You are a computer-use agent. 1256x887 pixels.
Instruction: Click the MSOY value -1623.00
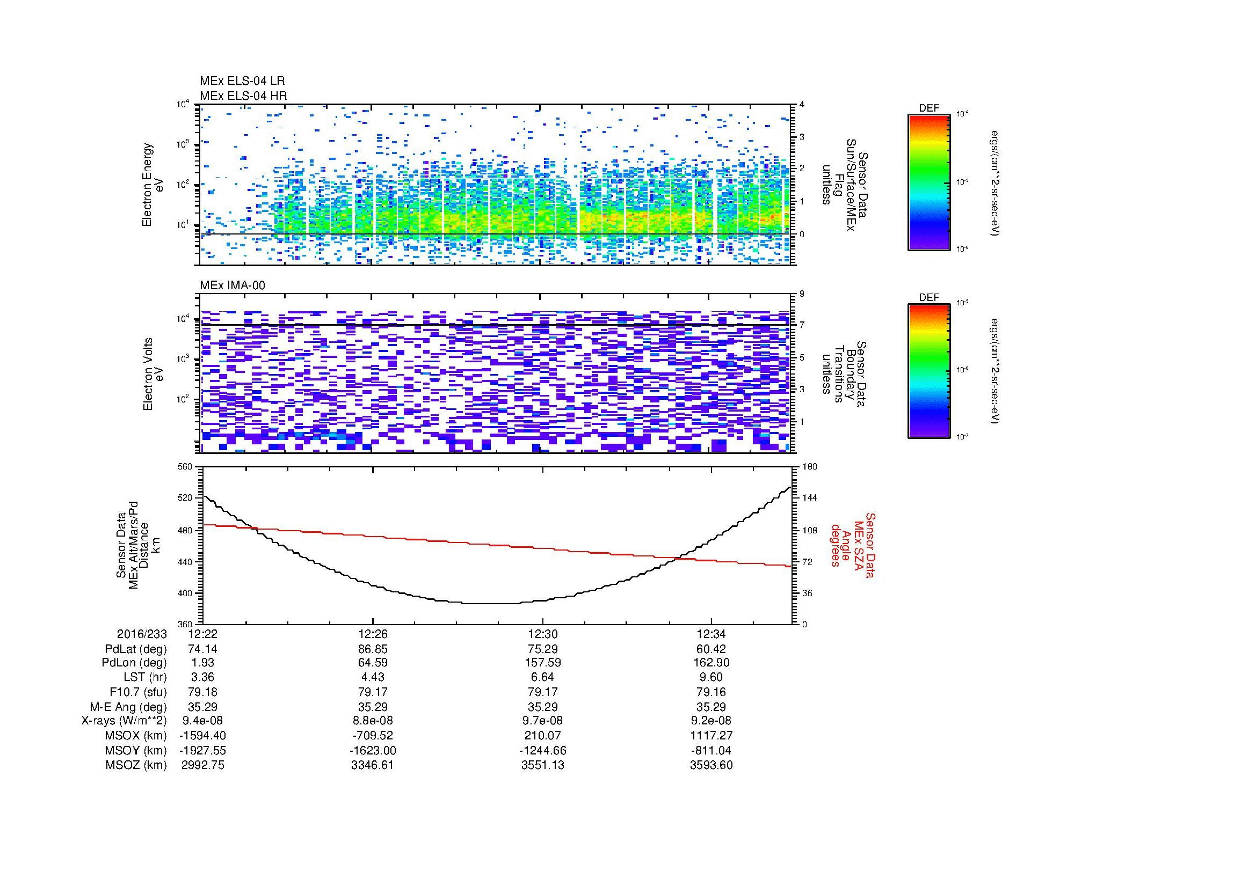tap(373, 750)
